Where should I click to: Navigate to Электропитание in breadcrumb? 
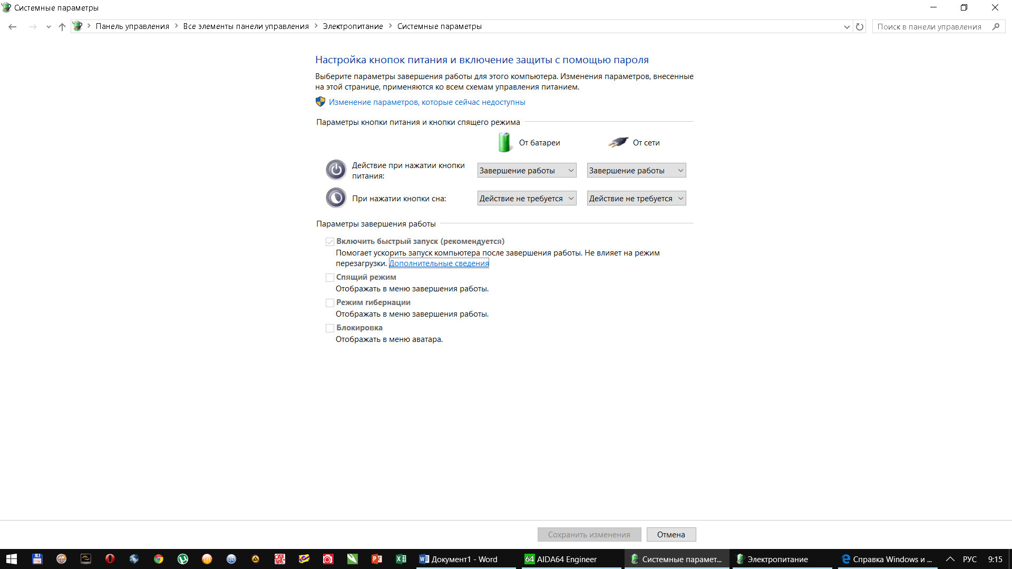[x=353, y=26]
